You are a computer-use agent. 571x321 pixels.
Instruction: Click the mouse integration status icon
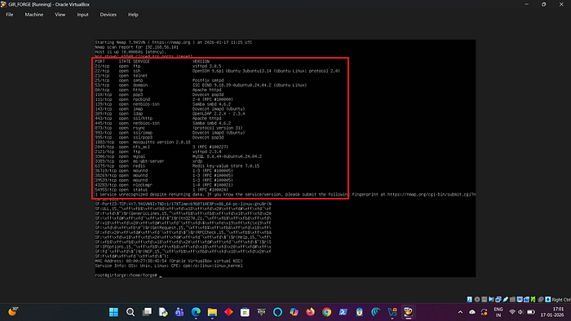coord(541,299)
